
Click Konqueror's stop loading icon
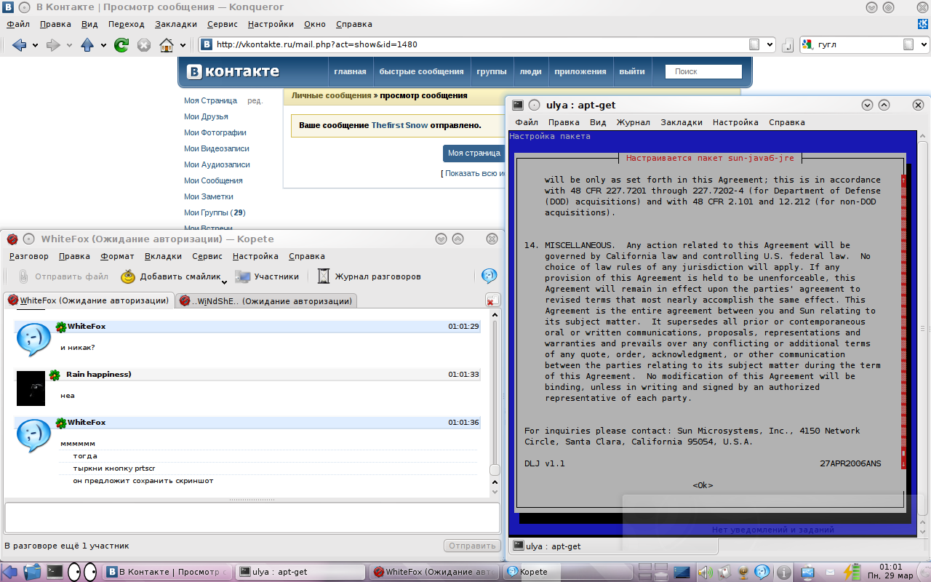144,45
